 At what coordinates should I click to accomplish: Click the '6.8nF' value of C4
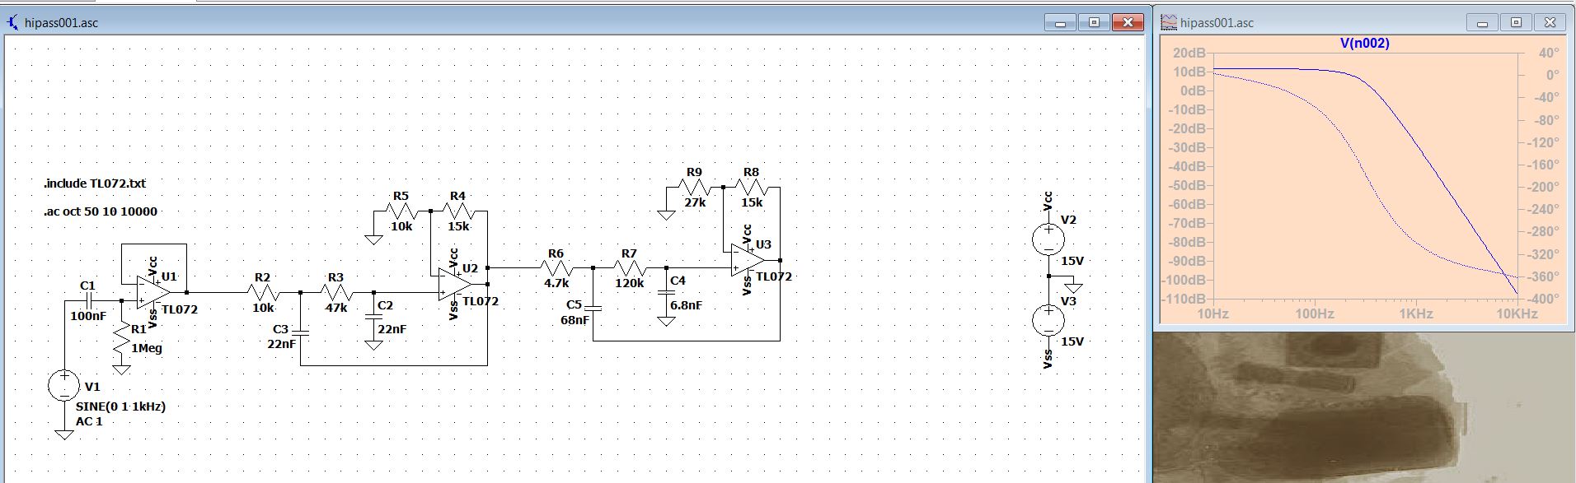686,305
